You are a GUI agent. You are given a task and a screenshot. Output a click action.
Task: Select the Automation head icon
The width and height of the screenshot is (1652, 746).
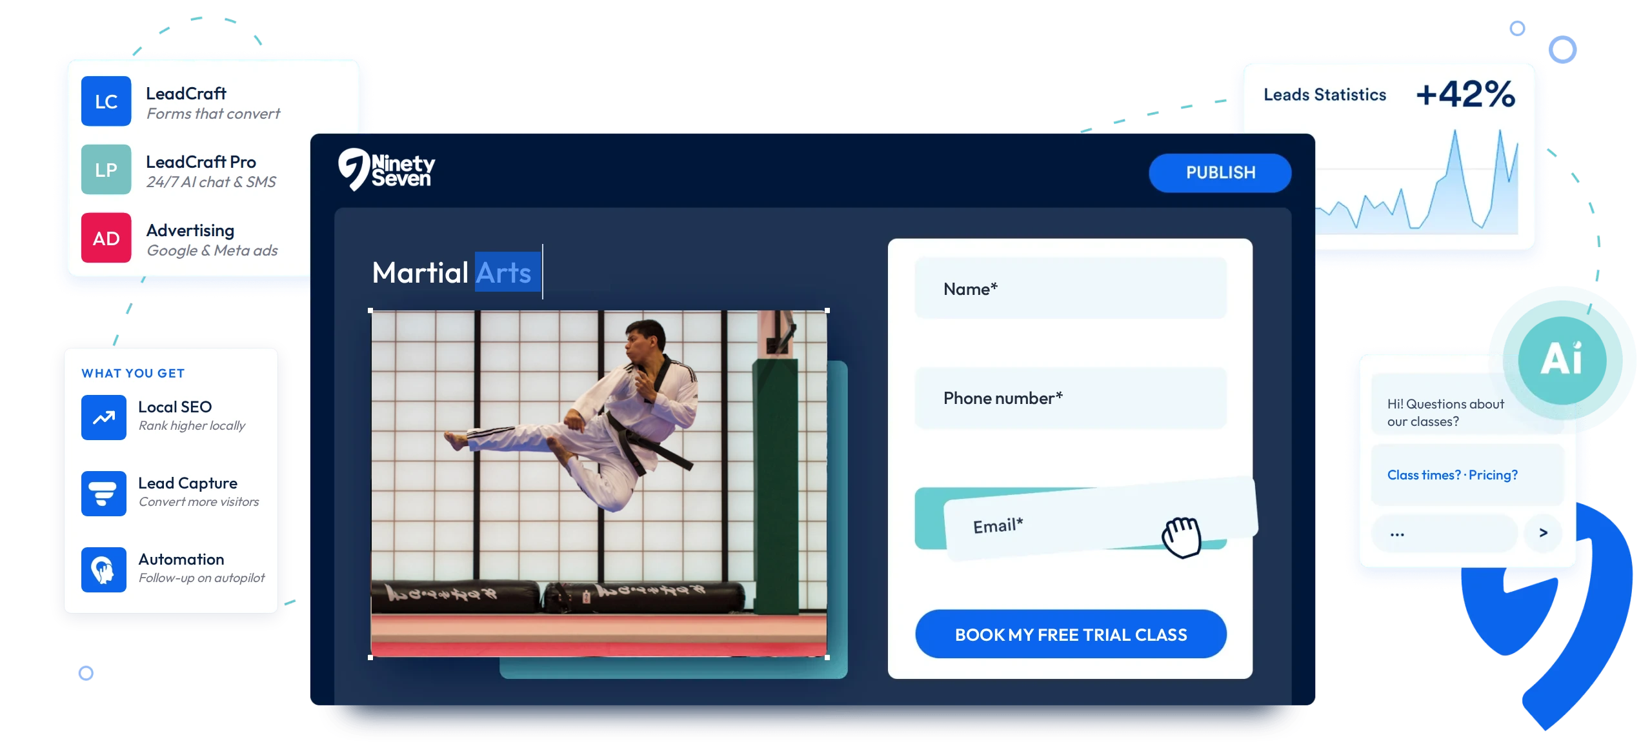pyautogui.click(x=104, y=570)
